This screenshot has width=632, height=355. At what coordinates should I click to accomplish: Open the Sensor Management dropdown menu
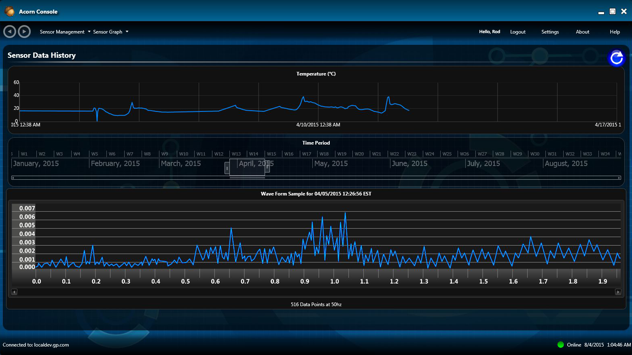65,32
